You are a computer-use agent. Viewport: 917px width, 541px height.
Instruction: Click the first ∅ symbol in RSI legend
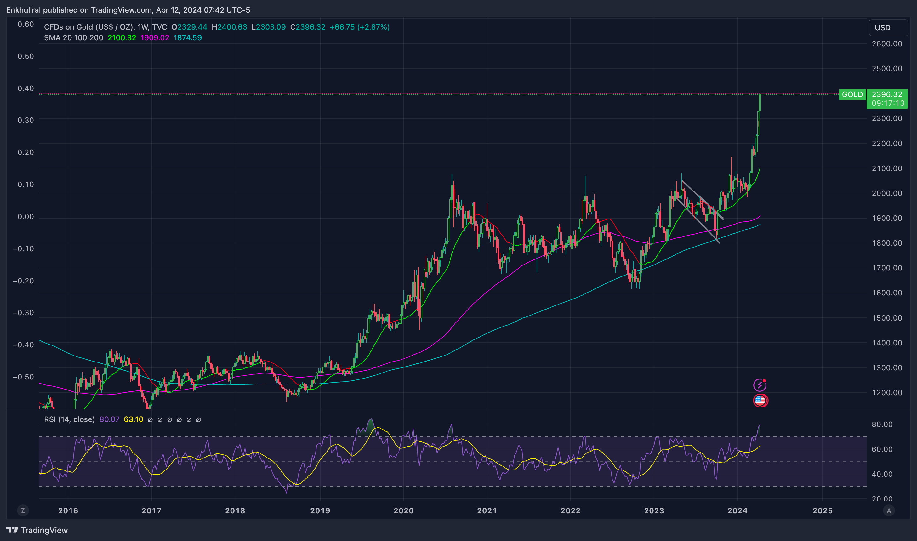[x=150, y=419]
